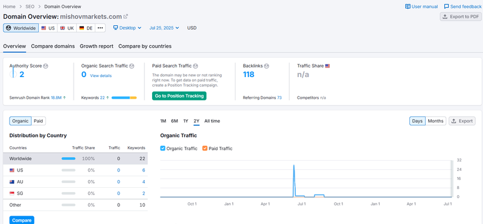Open the Compare domains tab
The width and height of the screenshot is (483, 224).
coord(53,46)
